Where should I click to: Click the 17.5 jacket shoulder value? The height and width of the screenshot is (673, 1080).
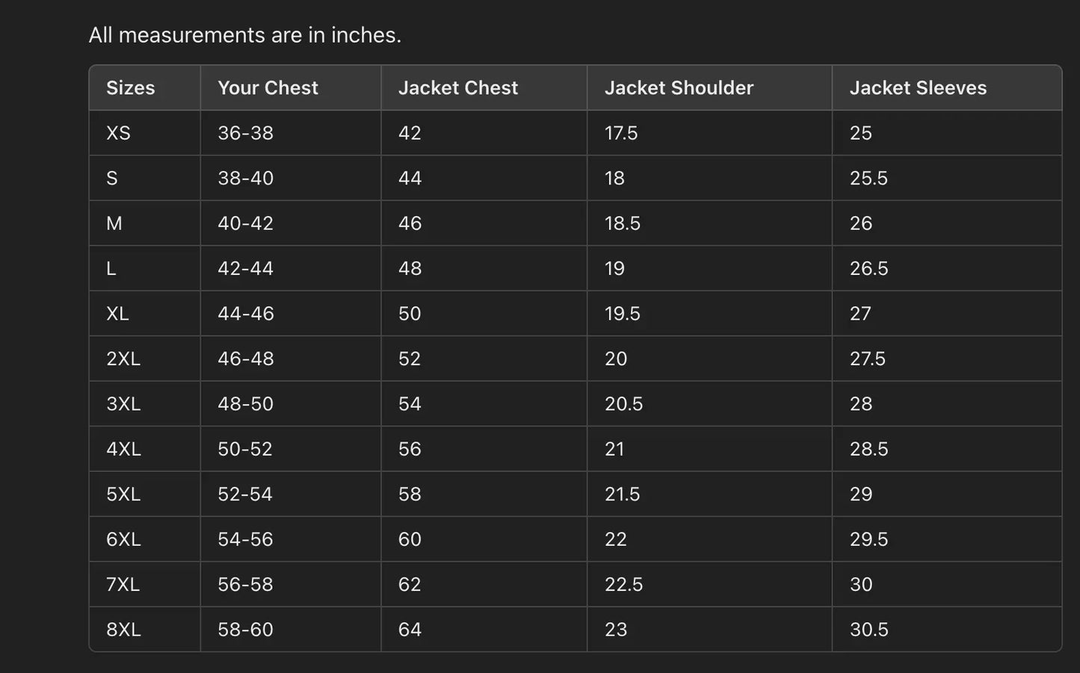pos(621,133)
